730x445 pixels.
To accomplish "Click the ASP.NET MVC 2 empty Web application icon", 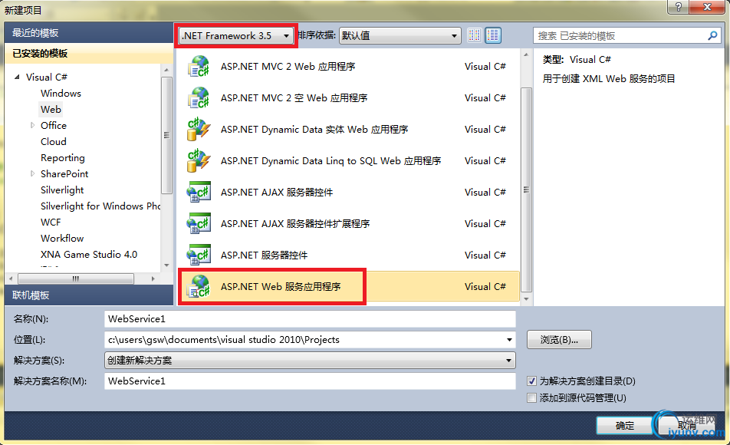I will (x=199, y=98).
